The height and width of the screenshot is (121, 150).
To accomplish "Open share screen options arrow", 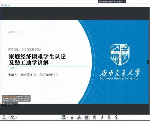I will pos(68,117).
